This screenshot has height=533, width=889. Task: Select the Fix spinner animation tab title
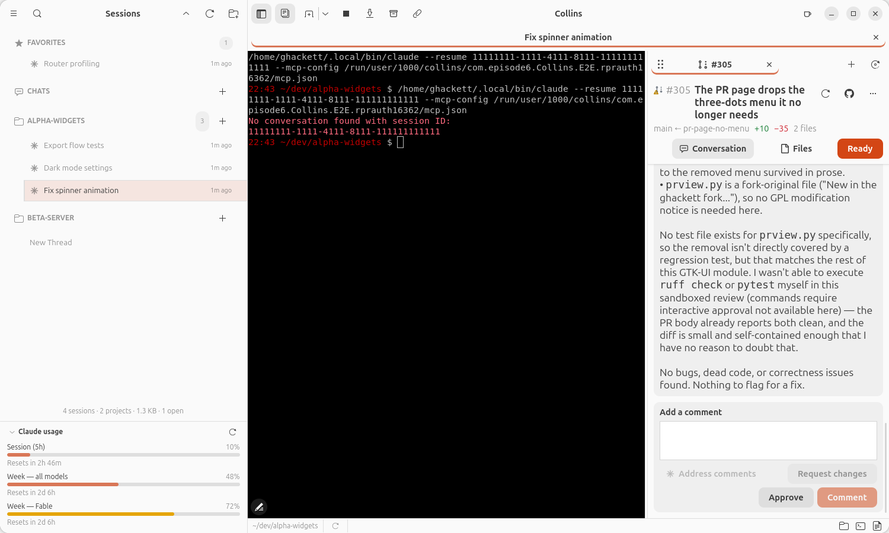point(568,37)
